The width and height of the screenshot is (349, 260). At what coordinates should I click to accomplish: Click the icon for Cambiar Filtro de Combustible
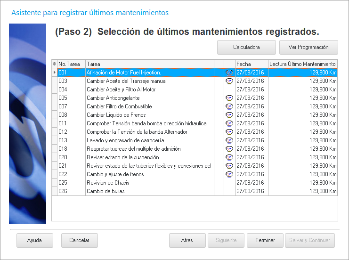pyautogui.click(x=229, y=106)
